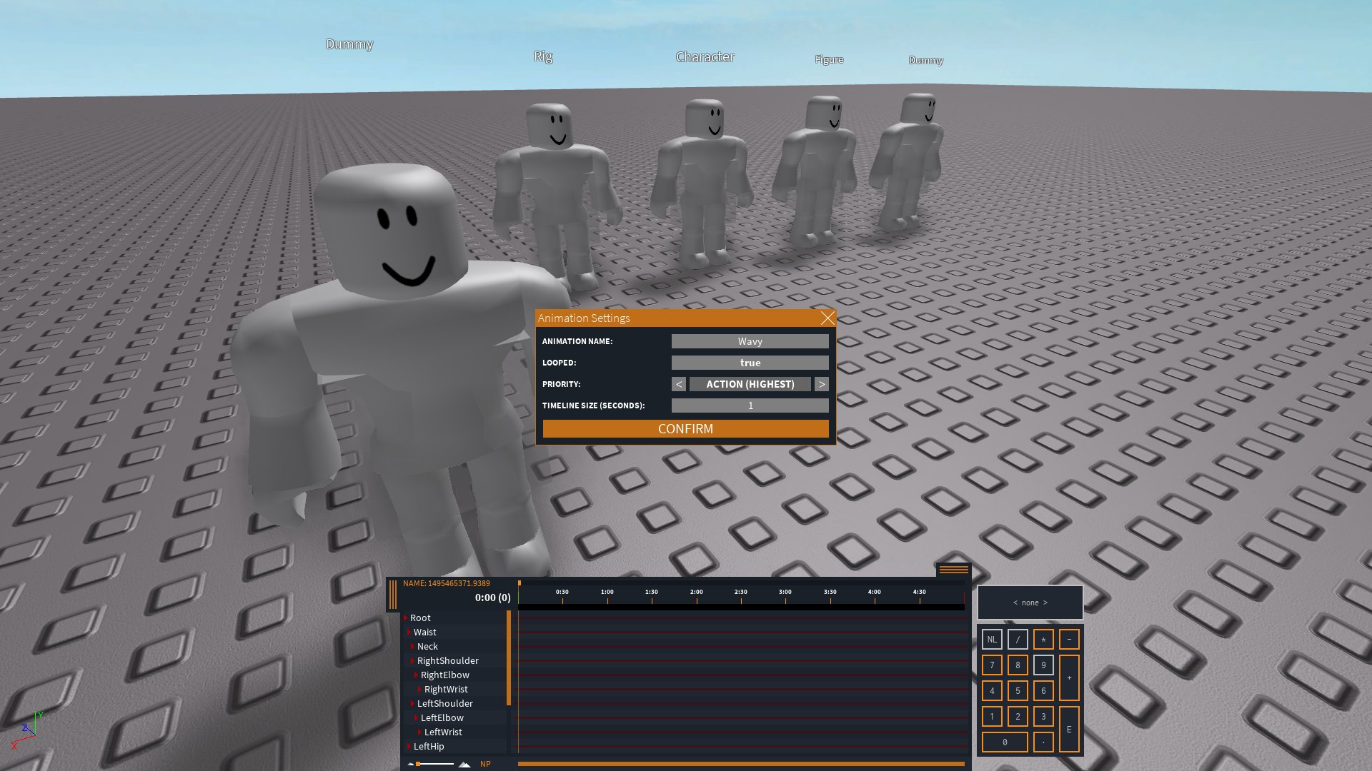
Task: Click the vertical bars grip beside NAME label
Action: (392, 595)
